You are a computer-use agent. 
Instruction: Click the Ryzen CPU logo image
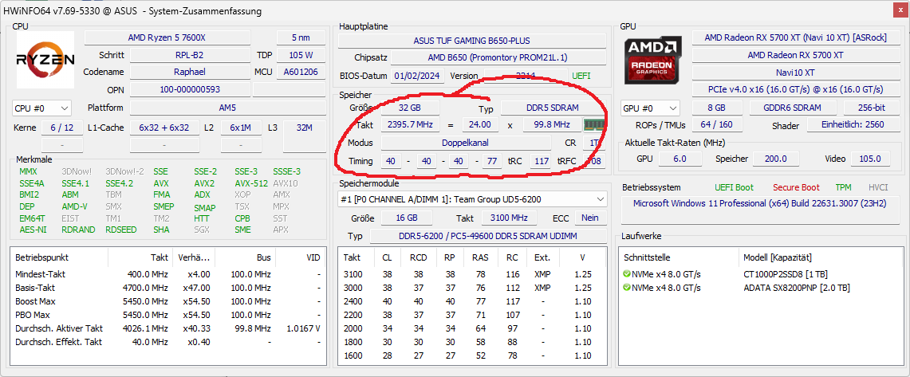click(45, 59)
